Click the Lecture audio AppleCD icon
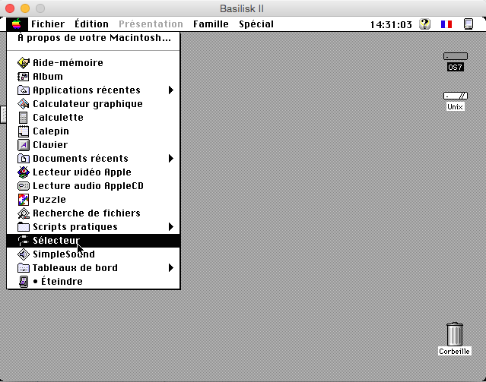 (x=24, y=186)
